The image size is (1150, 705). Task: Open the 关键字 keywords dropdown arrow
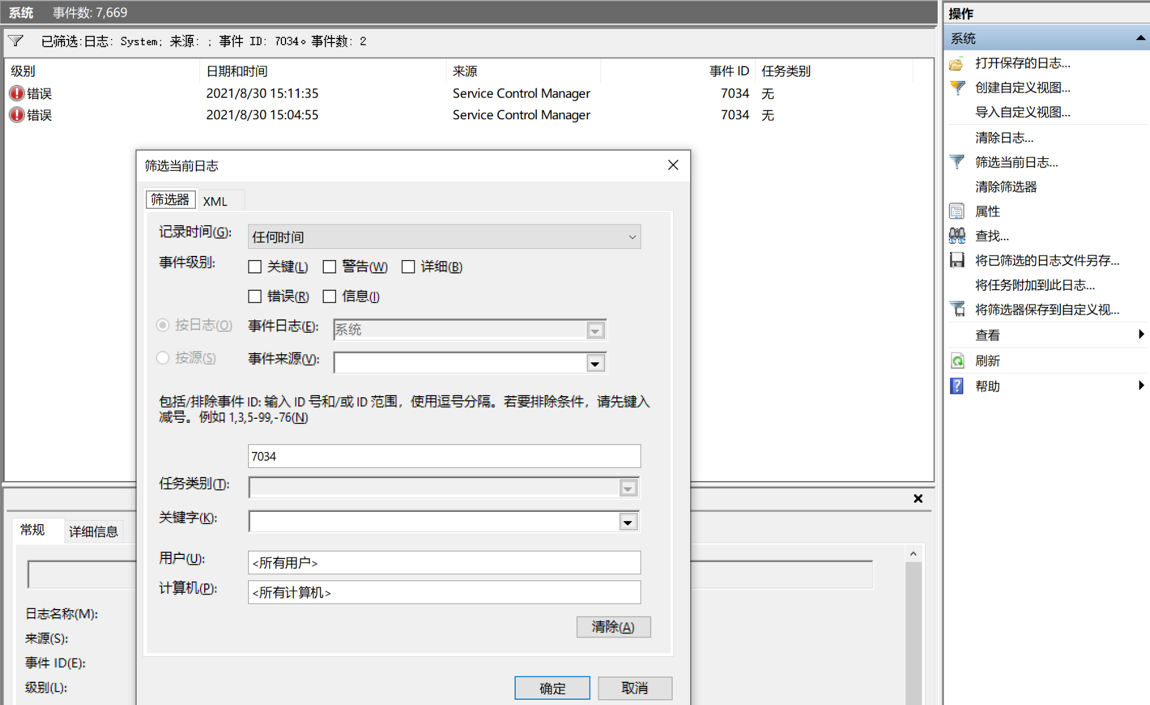628,522
